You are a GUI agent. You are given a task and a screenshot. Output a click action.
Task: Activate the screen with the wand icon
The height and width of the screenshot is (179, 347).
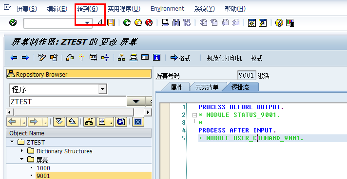(82, 58)
